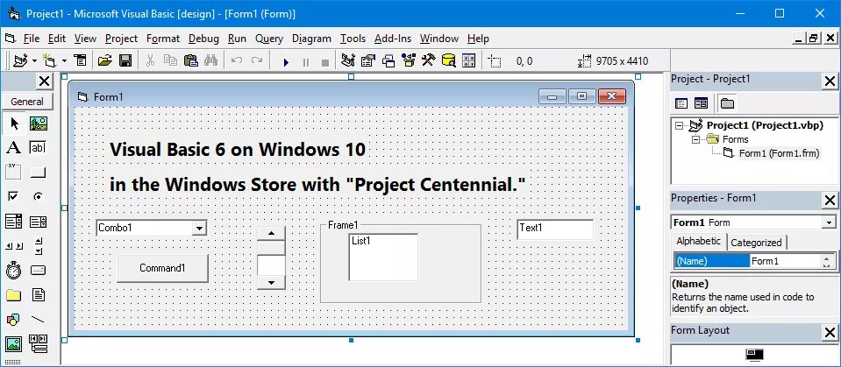The width and height of the screenshot is (841, 367).
Task: Click the Break pause button in toolbar
Action: [306, 62]
